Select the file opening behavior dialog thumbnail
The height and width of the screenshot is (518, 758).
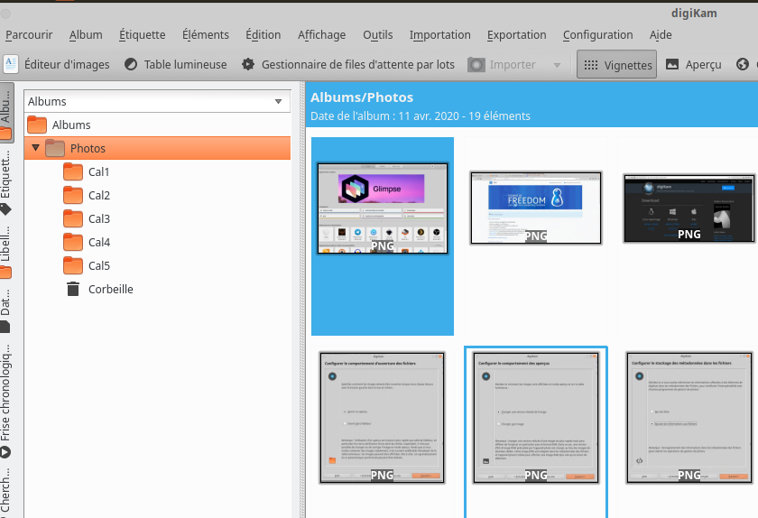coord(383,418)
